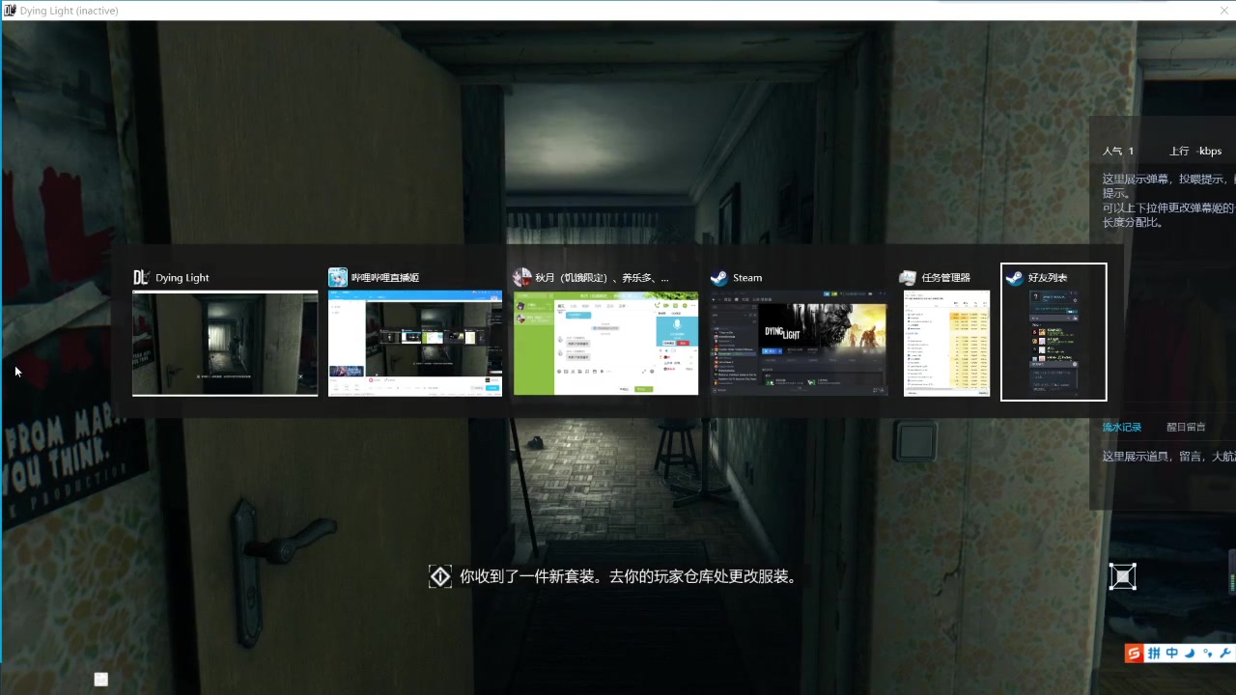Click the 人气 1 popularity label
The image size is (1236, 695).
pyautogui.click(x=1118, y=152)
